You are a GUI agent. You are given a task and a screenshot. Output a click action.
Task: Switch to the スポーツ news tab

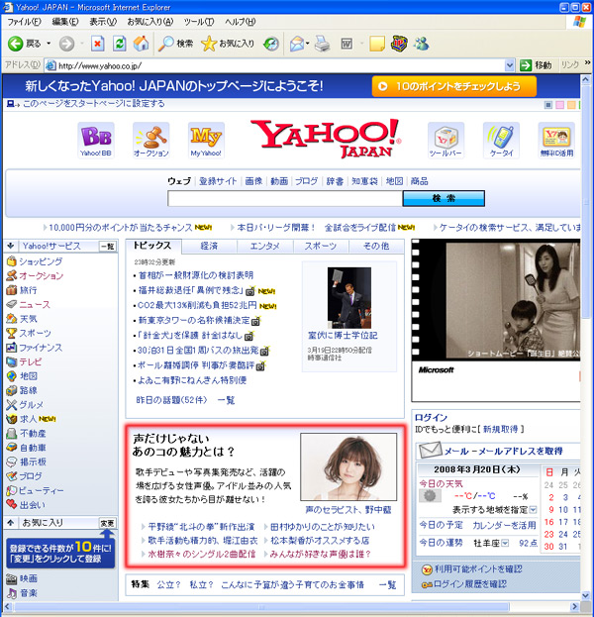(x=321, y=247)
